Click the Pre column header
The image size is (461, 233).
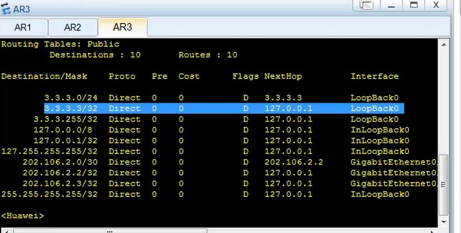160,76
